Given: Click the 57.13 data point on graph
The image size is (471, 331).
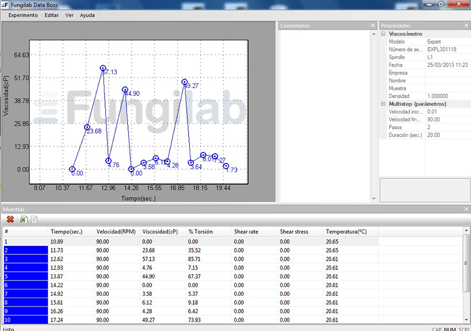Looking at the screenshot, I should pos(103,68).
